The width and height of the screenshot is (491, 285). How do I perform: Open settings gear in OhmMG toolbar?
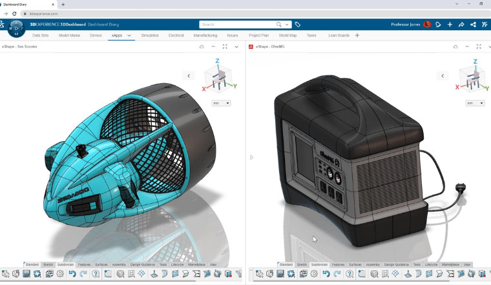[x=314, y=274]
